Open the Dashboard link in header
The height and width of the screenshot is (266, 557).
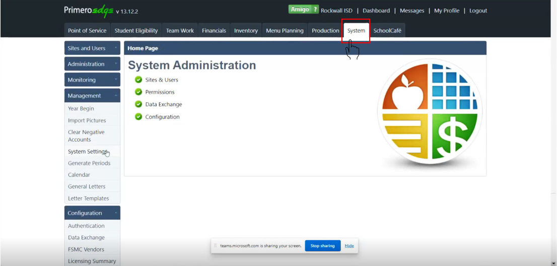click(376, 11)
